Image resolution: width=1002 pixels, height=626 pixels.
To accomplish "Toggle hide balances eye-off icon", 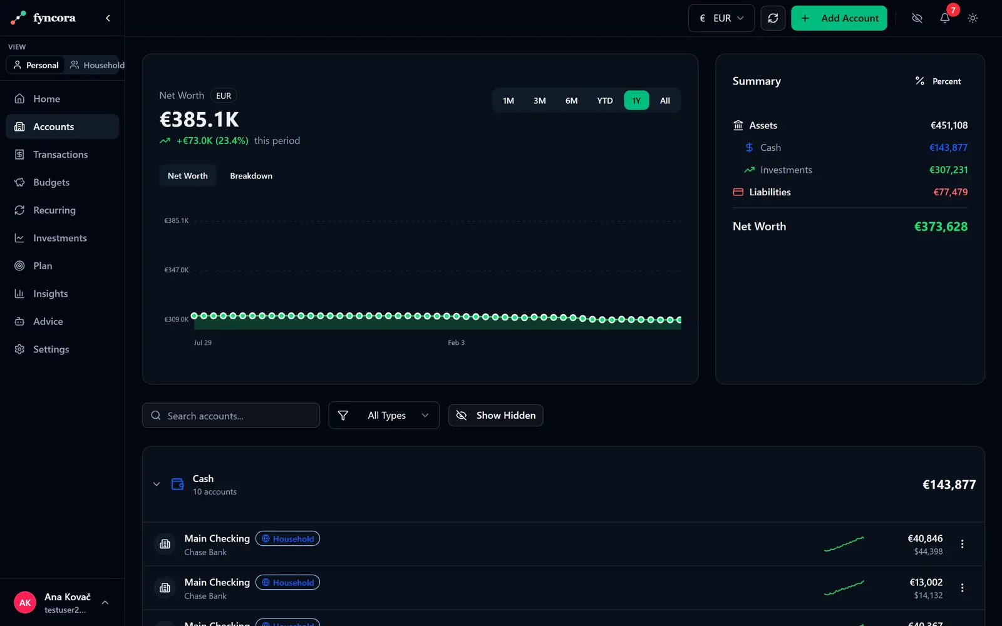I will (917, 18).
